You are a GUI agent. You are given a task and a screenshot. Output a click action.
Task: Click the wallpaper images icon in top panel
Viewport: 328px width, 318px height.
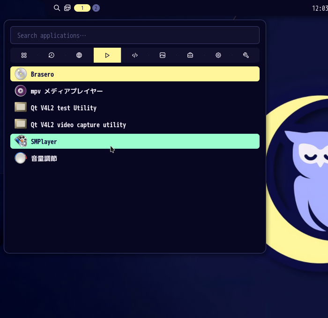[67, 8]
